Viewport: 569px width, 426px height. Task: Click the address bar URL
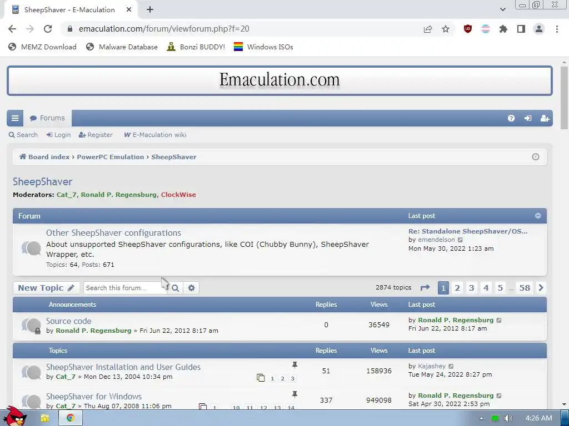164,29
